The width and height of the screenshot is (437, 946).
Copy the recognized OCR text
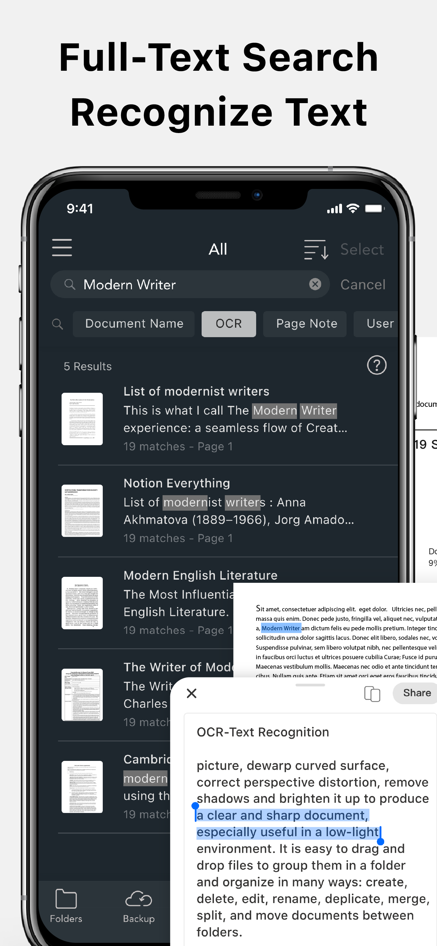click(x=372, y=694)
